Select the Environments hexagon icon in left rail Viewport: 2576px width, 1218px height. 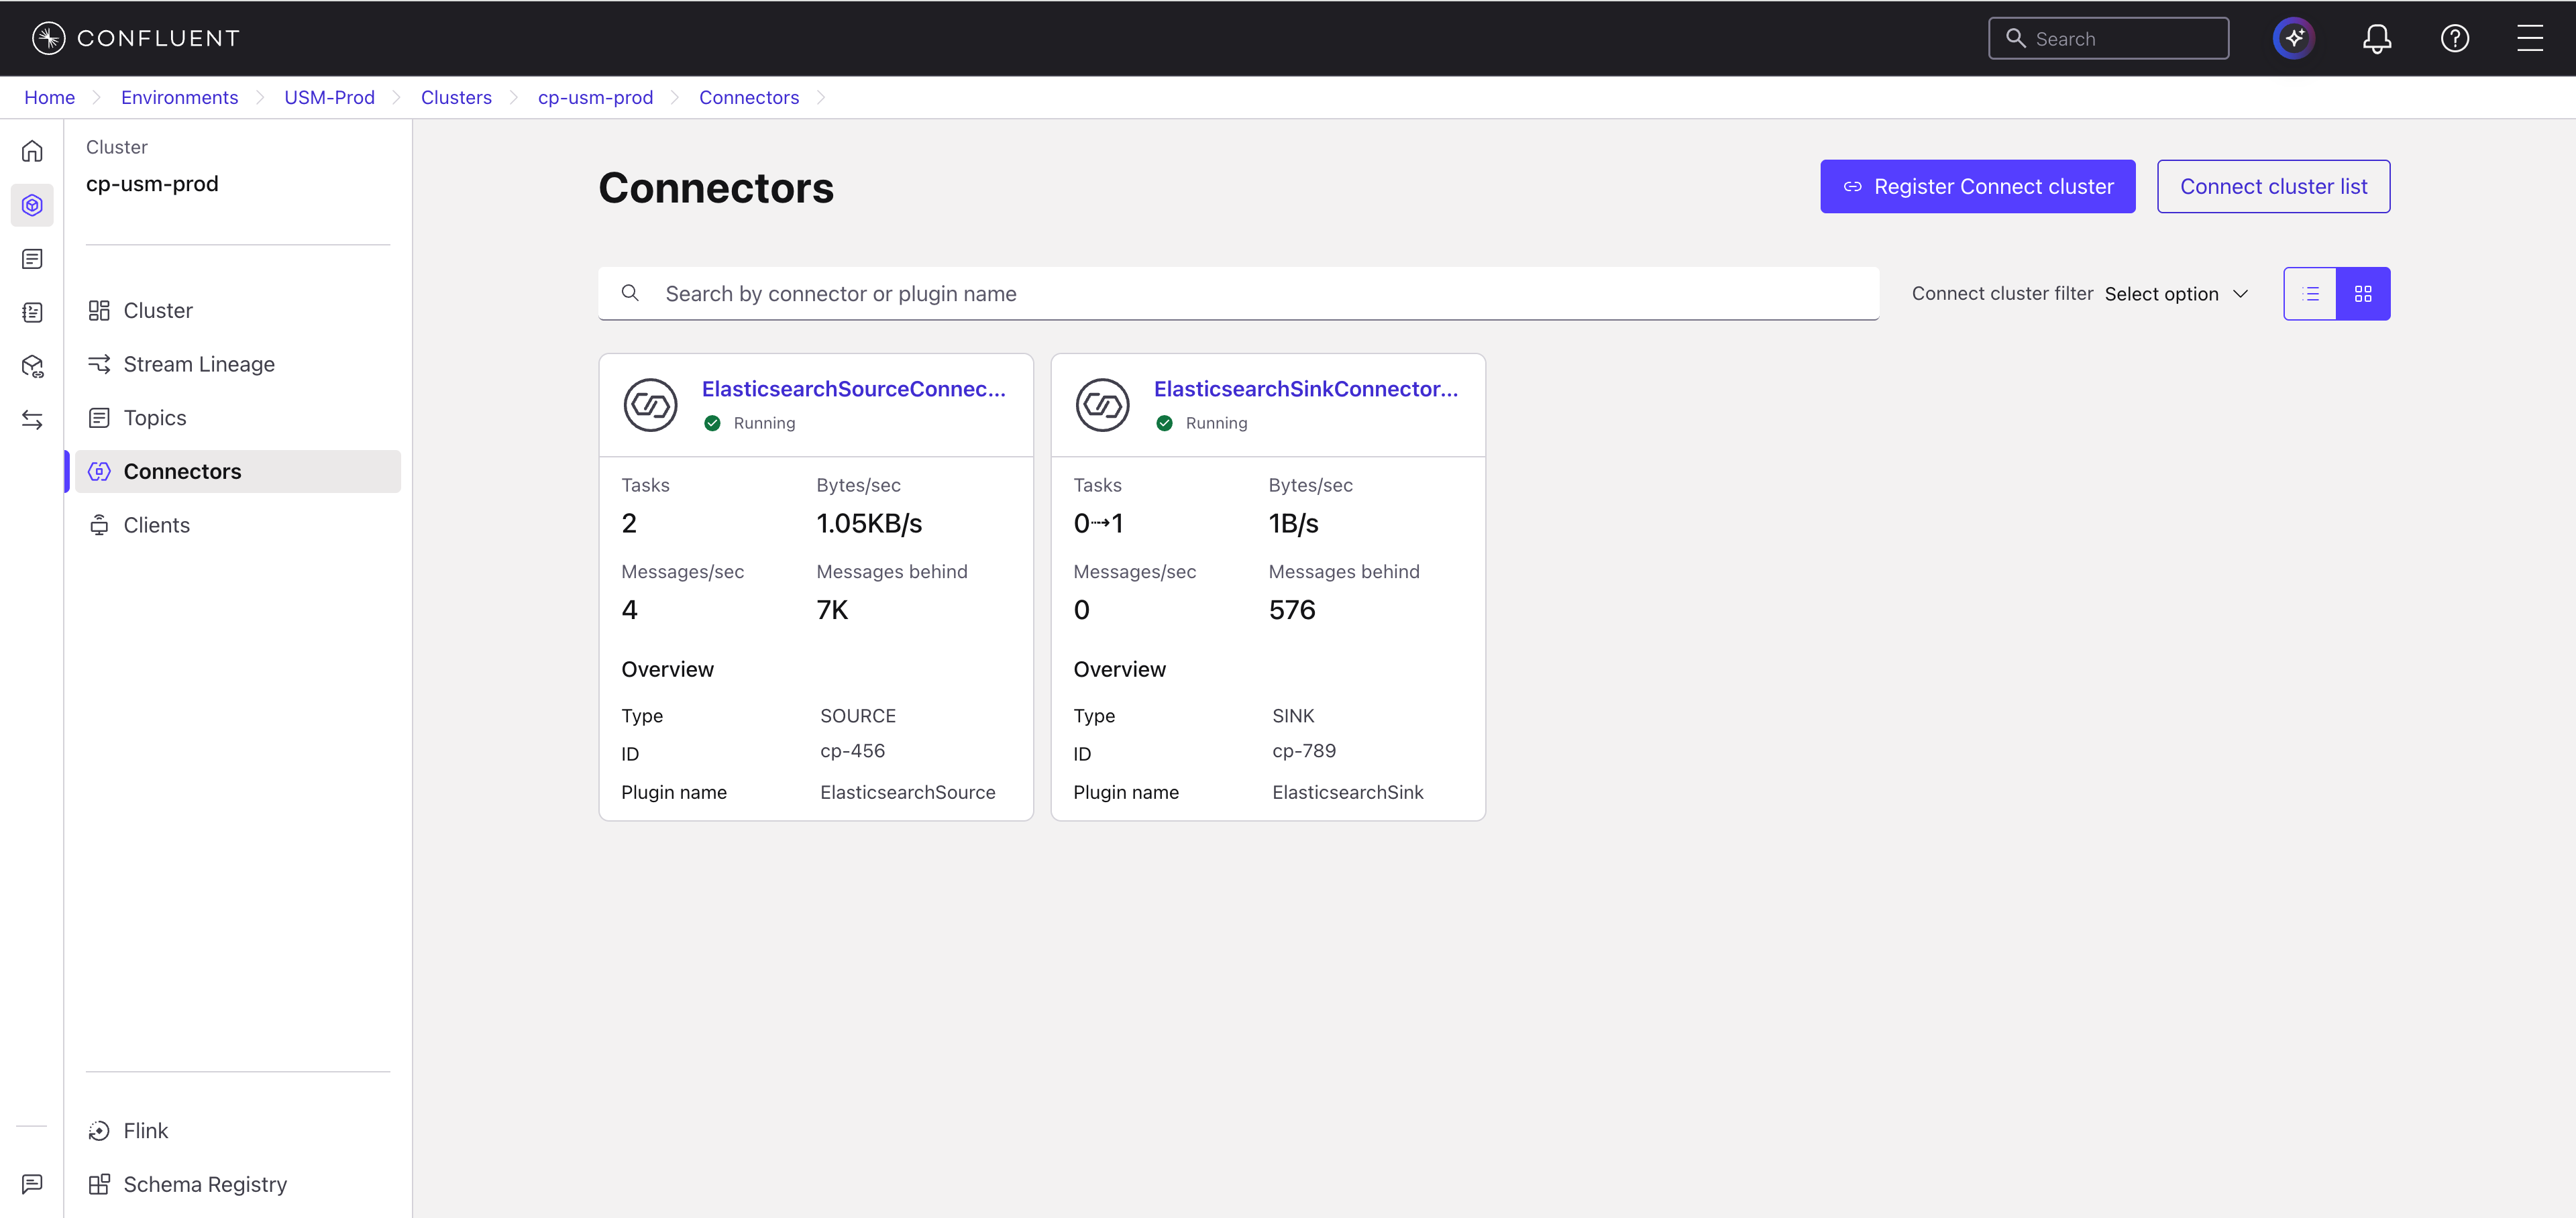pyautogui.click(x=32, y=205)
